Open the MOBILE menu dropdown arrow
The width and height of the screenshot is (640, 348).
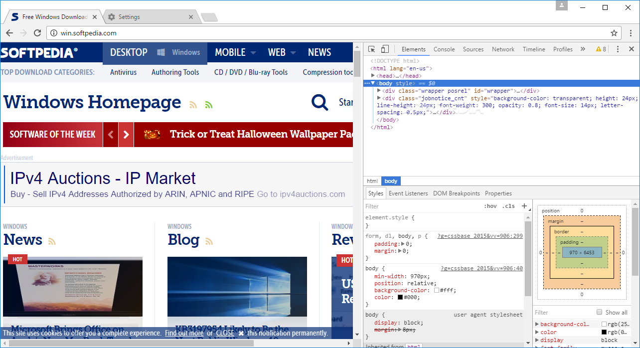click(253, 52)
